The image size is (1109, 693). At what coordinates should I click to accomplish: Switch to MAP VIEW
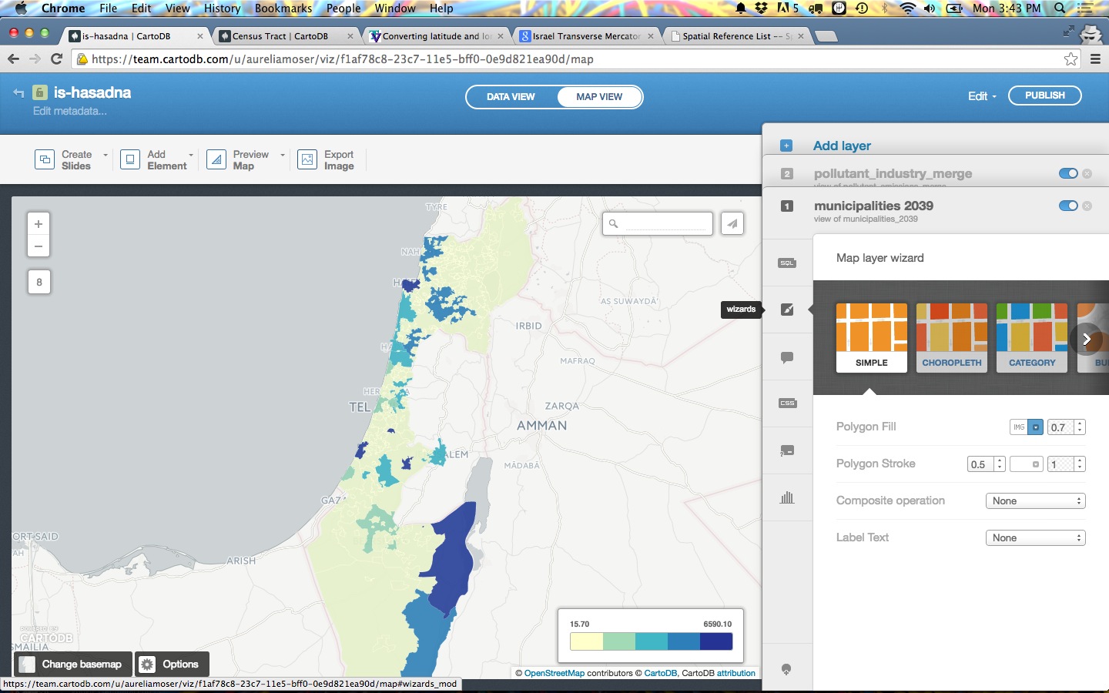(x=599, y=97)
